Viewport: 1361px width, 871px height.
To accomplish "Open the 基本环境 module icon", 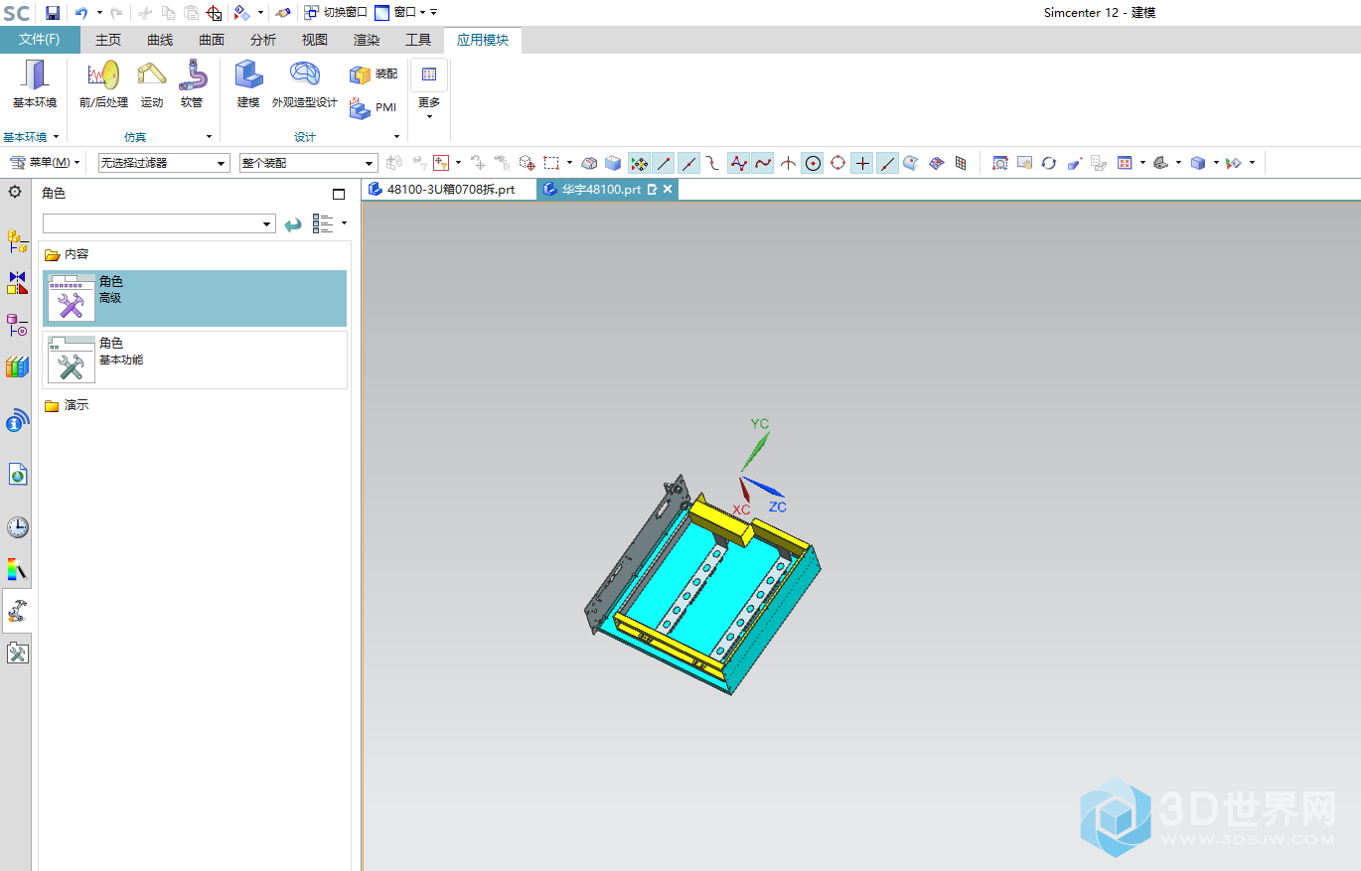I will 35,84.
